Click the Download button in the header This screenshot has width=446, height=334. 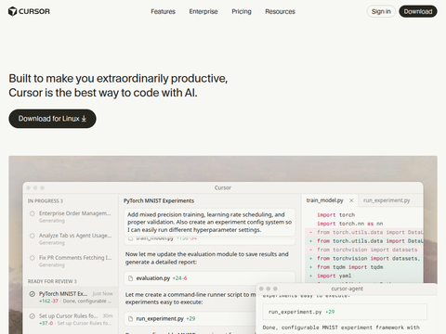tap(418, 11)
